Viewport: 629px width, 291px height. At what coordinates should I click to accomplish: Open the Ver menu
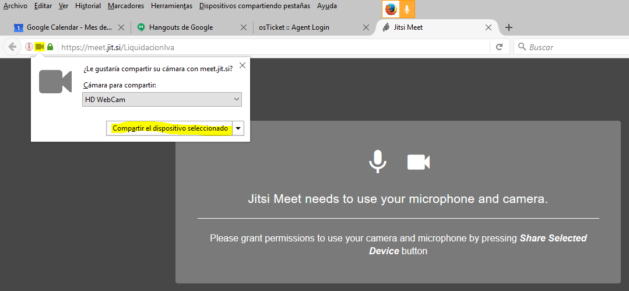coord(64,6)
